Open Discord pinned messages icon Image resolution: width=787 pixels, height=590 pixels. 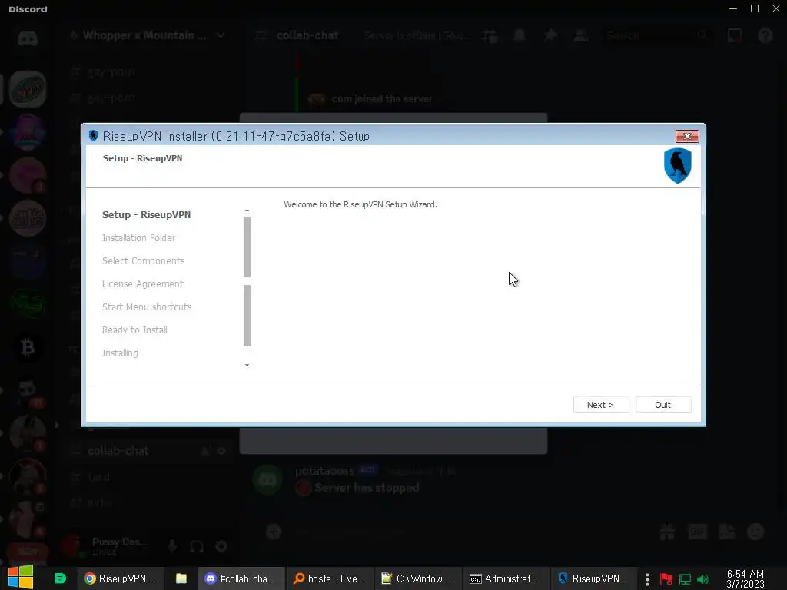coord(550,35)
